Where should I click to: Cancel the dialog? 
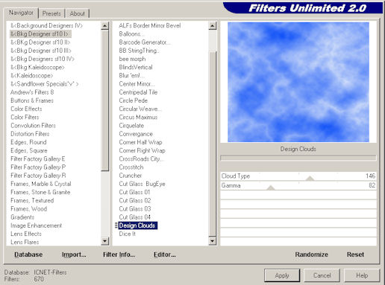[322, 275]
